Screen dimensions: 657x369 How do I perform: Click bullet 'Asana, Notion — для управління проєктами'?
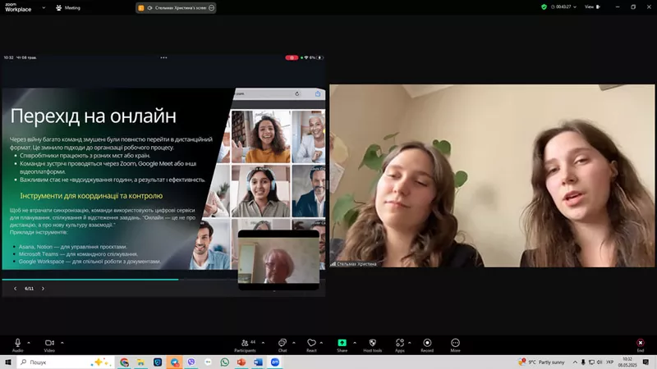point(73,247)
